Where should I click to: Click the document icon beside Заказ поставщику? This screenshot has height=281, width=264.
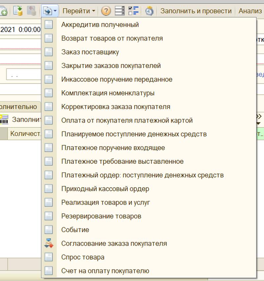[49, 52]
